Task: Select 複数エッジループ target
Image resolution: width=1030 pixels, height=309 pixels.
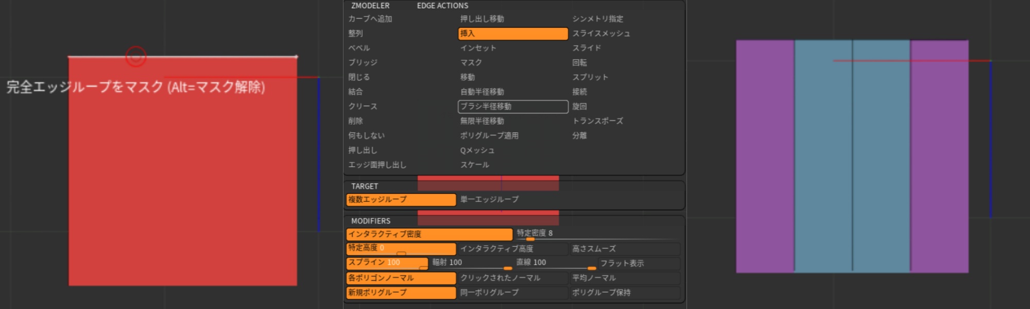Action: (401, 199)
